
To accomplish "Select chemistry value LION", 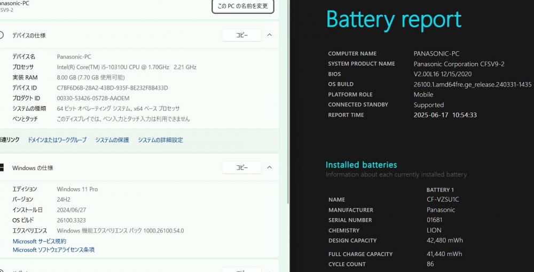I will pos(434,230).
